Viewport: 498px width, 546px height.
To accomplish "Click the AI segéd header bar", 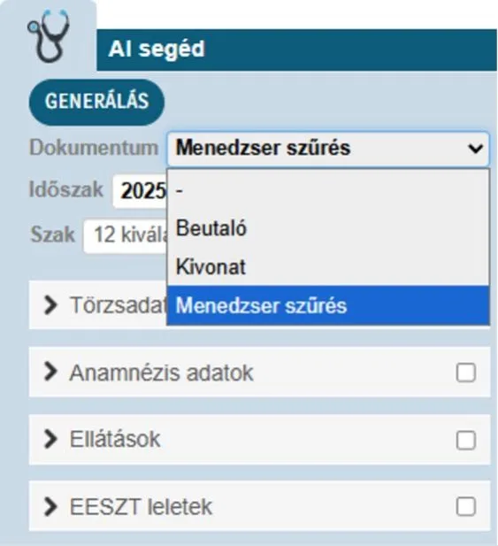I will [x=296, y=50].
